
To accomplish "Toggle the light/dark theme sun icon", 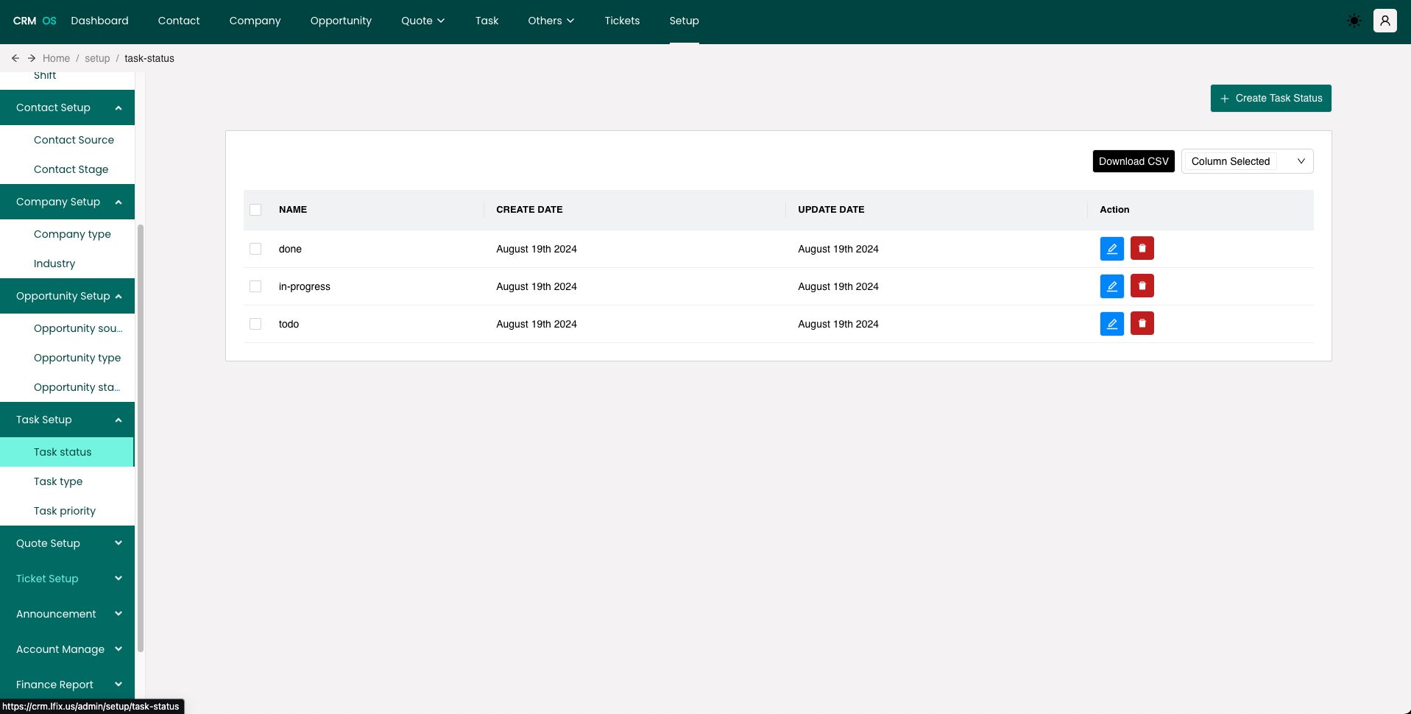I will coord(1354,21).
